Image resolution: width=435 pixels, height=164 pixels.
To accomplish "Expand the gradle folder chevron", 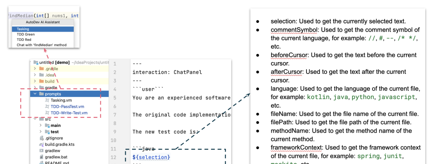I will [x=35, y=88].
